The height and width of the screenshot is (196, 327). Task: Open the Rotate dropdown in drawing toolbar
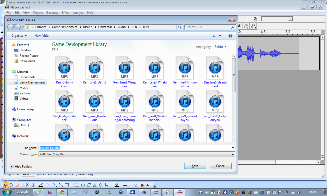click(x=146, y=185)
